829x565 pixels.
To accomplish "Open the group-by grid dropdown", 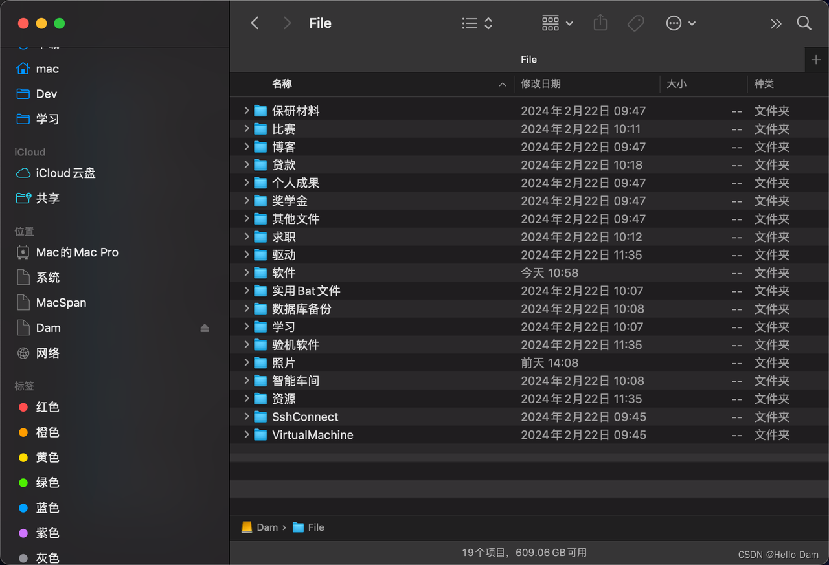I will pyautogui.click(x=557, y=23).
